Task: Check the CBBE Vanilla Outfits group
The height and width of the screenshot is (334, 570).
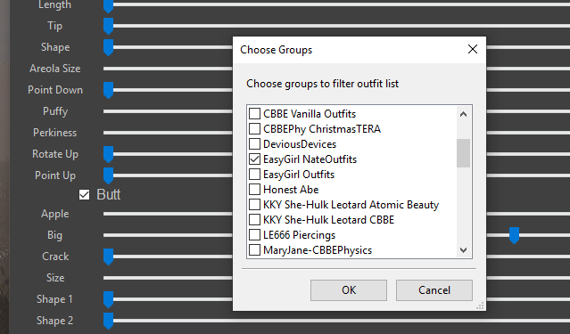Action: [254, 114]
